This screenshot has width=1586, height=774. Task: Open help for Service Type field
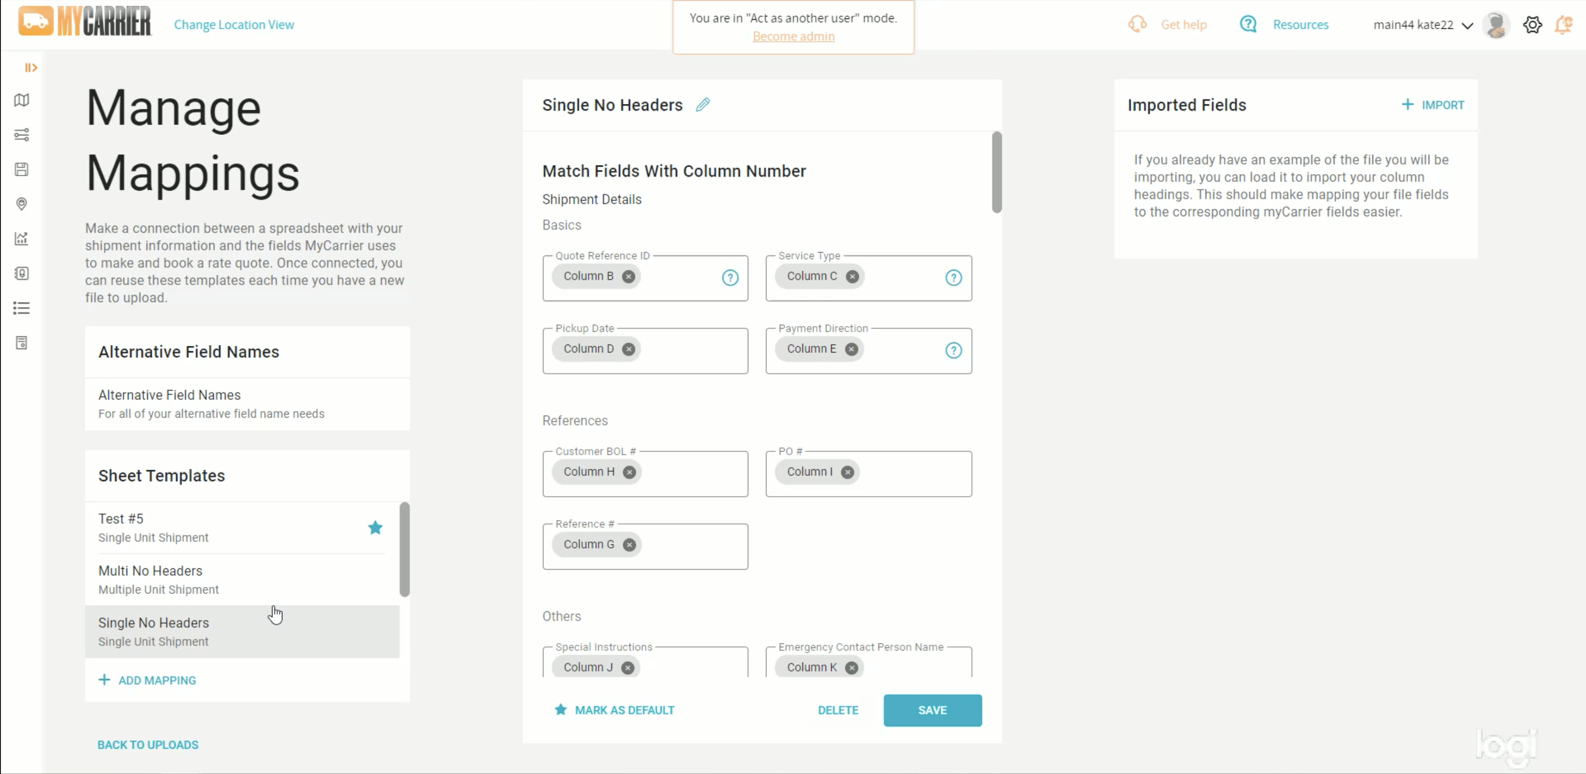point(953,277)
